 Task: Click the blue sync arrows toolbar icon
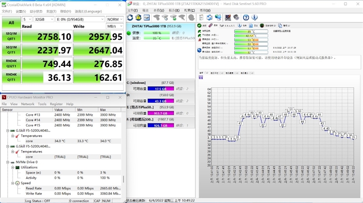pyautogui.click(x=210, y=18)
